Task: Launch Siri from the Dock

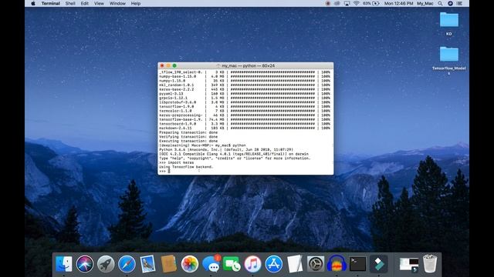Action: coord(85,263)
